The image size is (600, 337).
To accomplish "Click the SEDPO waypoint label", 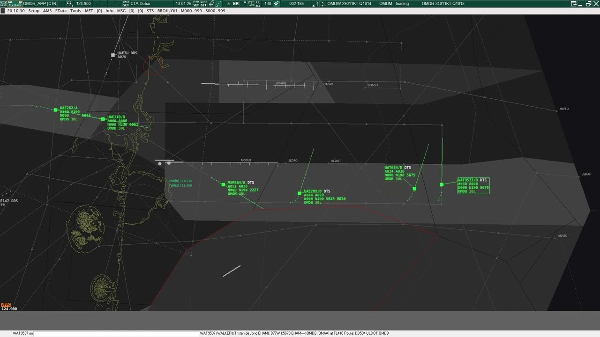I will (x=293, y=161).
